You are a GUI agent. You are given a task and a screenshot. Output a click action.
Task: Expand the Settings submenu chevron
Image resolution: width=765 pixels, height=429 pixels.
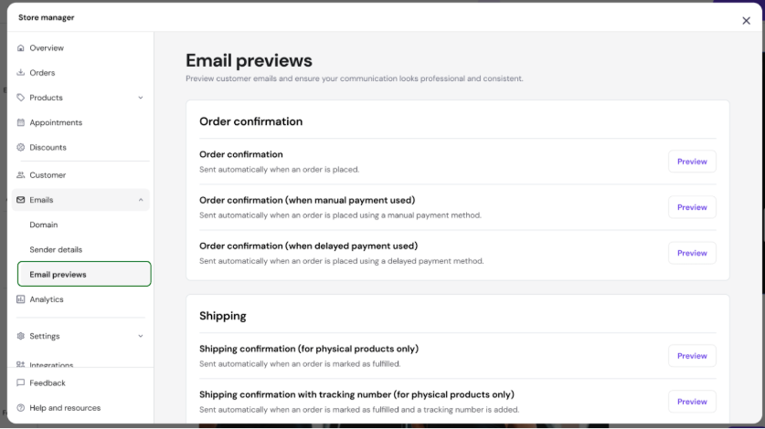pyautogui.click(x=141, y=336)
